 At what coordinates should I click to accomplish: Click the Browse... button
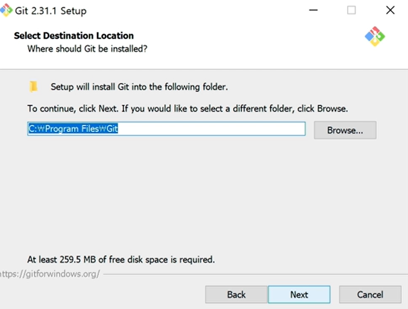(x=345, y=130)
